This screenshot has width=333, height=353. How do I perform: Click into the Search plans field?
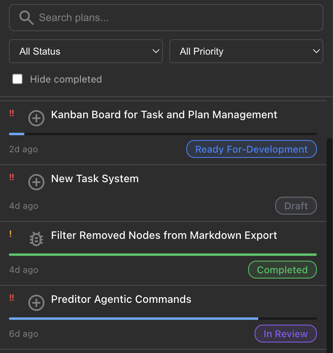pos(174,18)
